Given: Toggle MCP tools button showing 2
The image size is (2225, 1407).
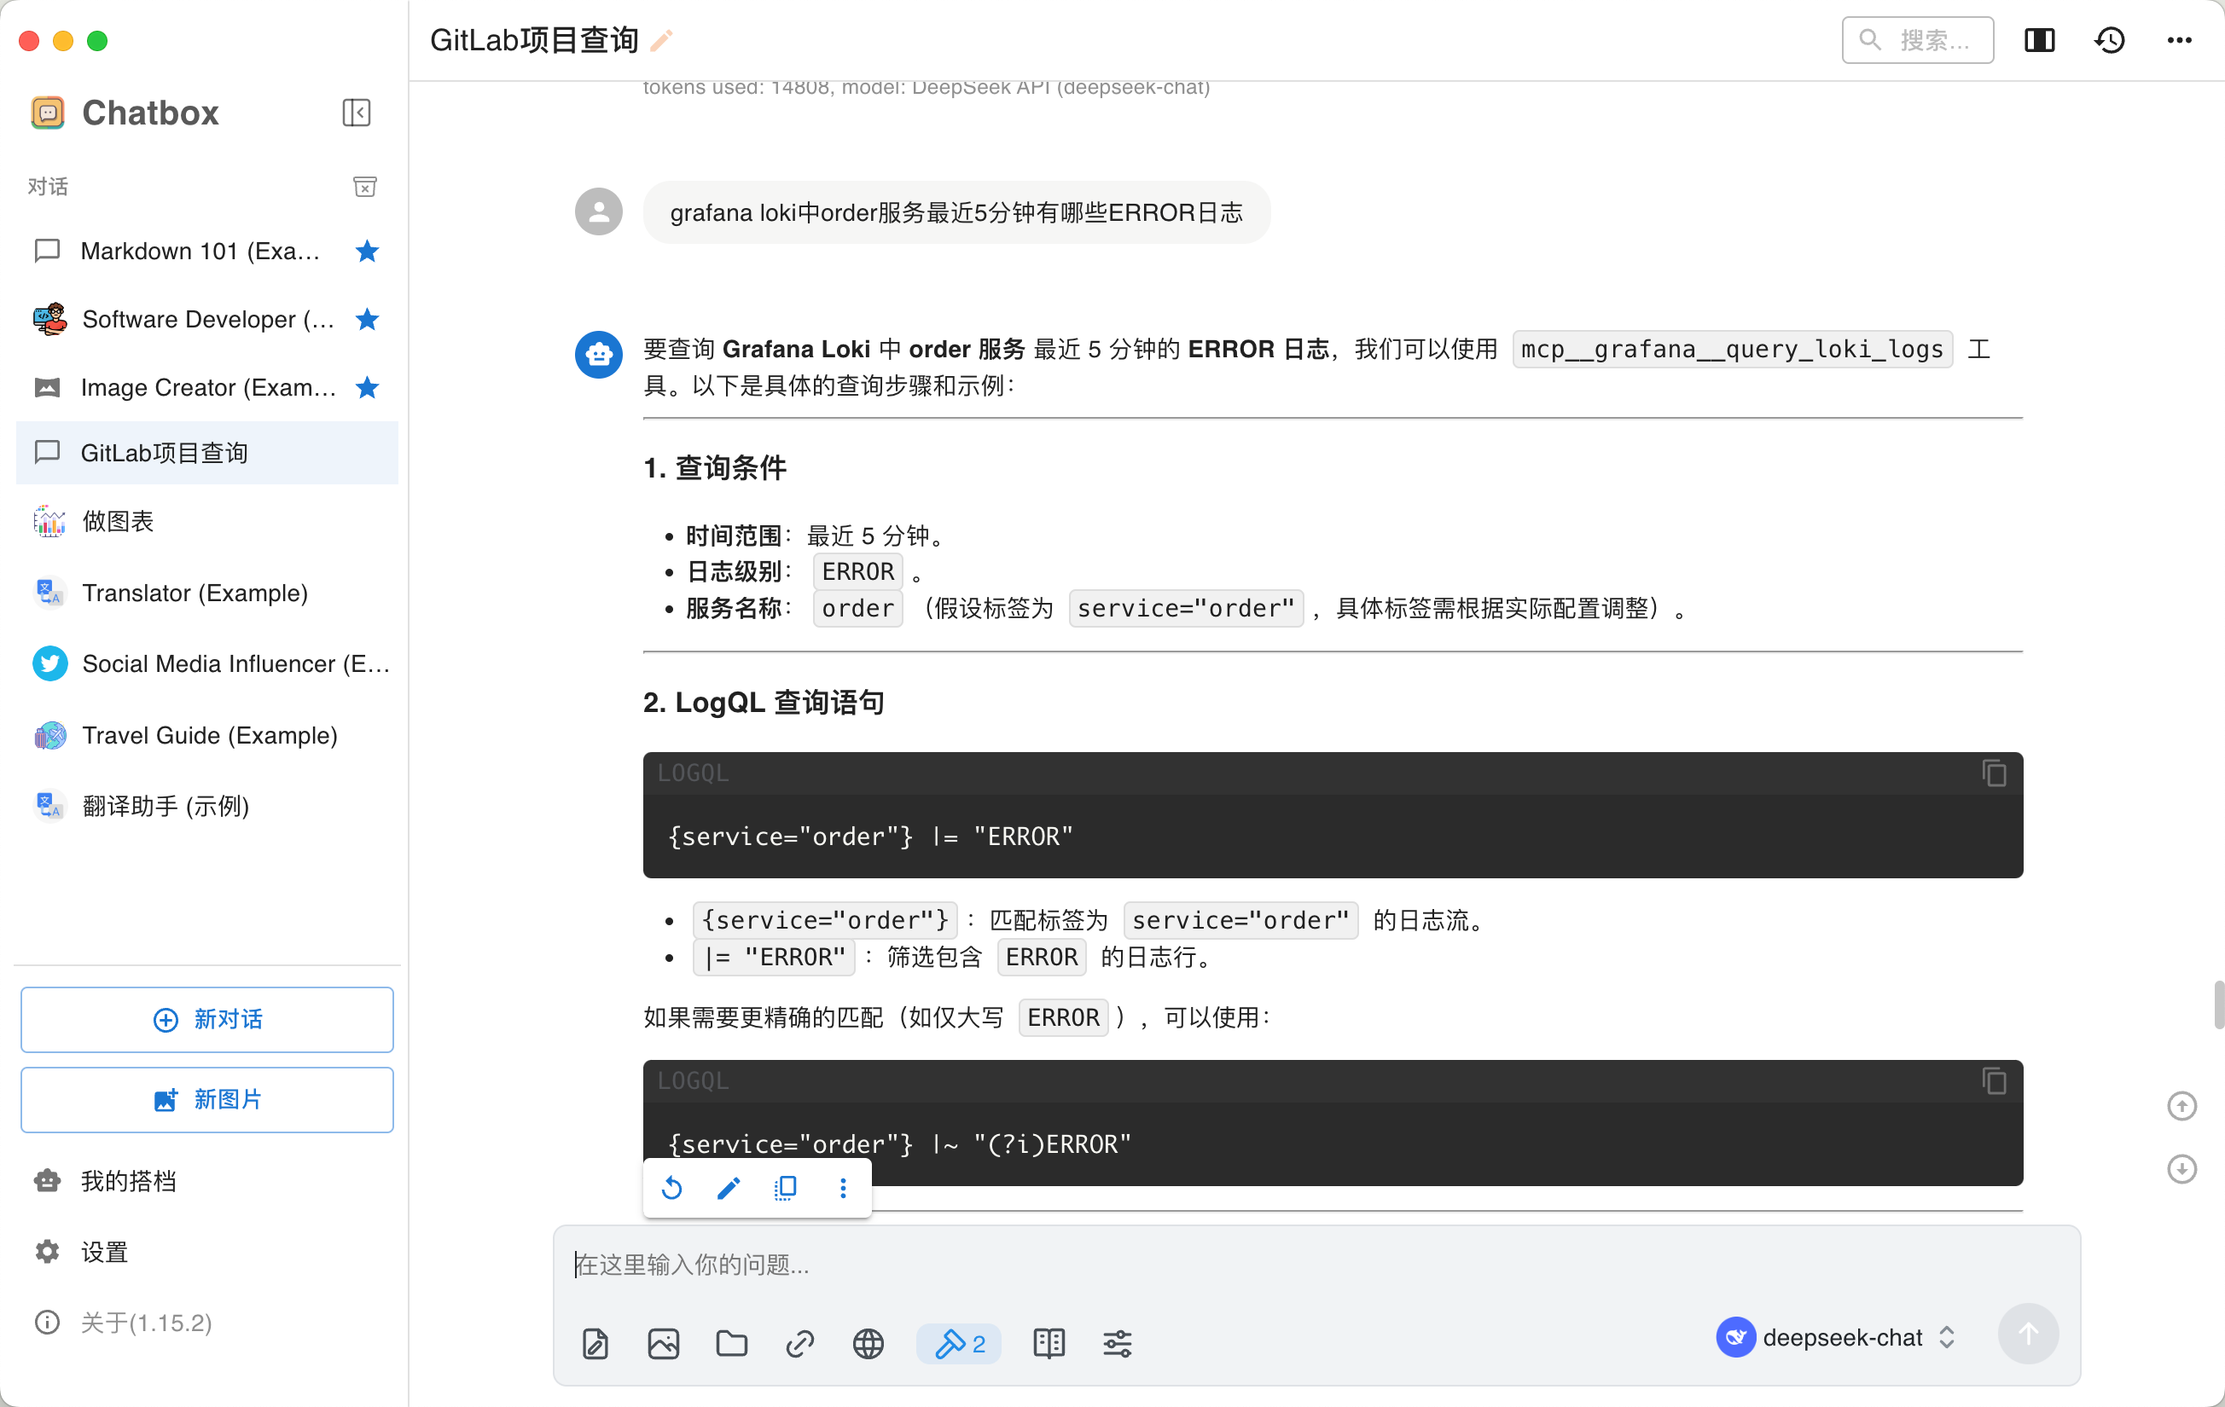Looking at the screenshot, I should pyautogui.click(x=959, y=1343).
